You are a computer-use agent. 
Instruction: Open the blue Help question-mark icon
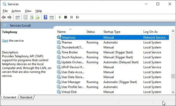click(x=45, y=17)
